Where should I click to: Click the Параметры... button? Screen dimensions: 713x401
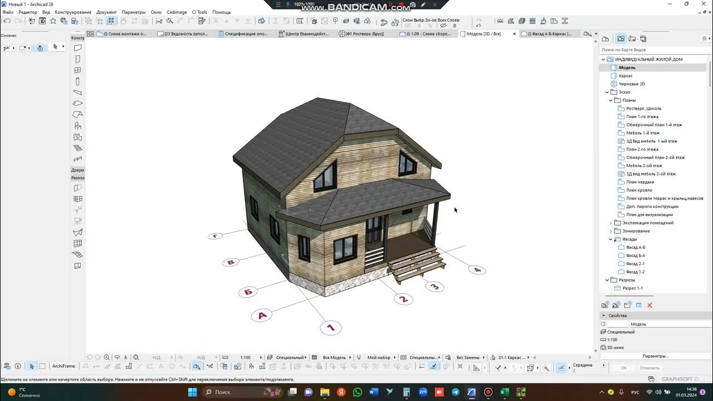655,356
